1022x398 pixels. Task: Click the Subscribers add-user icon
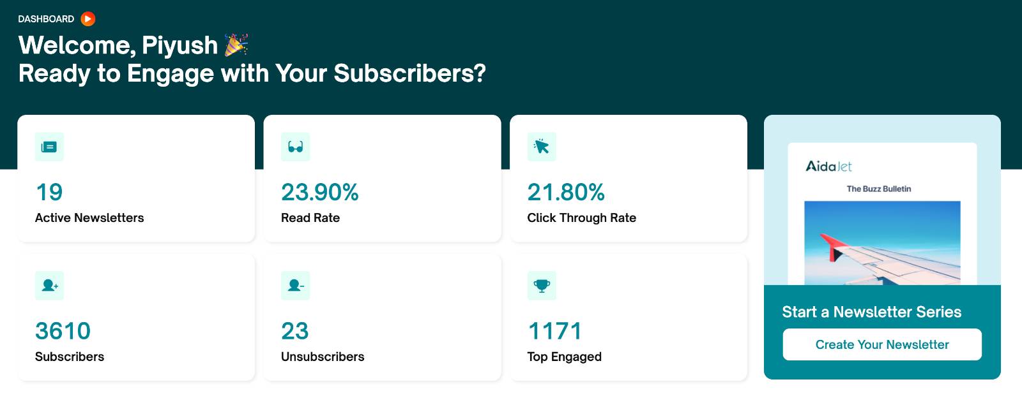point(49,285)
